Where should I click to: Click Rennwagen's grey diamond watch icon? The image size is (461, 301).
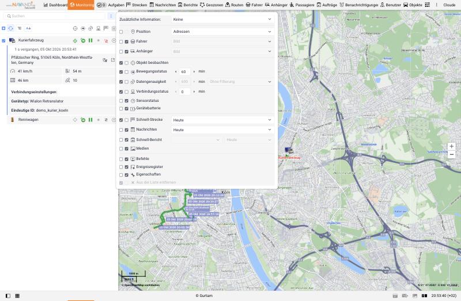[75, 120]
